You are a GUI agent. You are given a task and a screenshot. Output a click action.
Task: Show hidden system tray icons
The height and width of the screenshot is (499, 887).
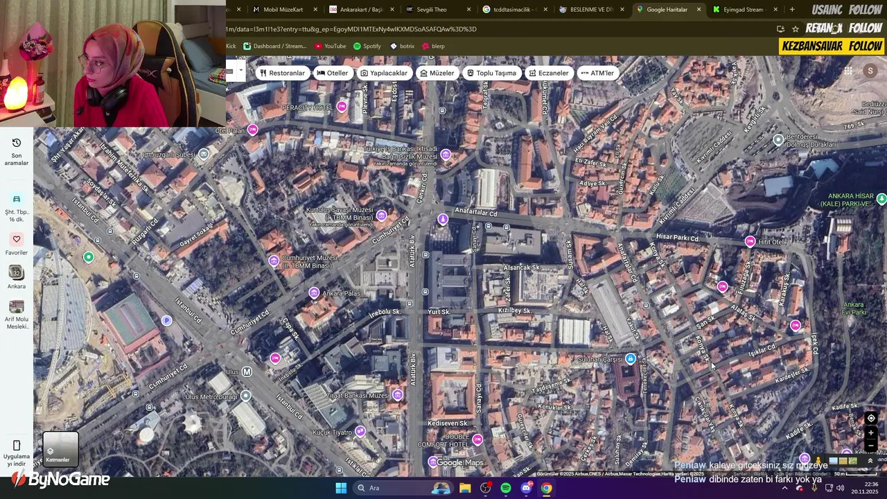(784, 488)
